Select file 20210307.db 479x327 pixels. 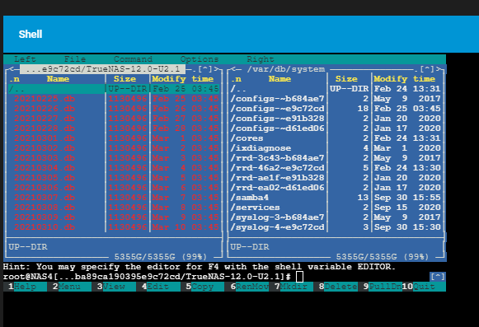[x=114, y=197]
